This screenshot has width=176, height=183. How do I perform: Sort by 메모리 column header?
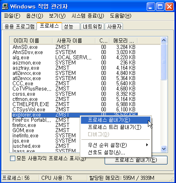click(x=123, y=40)
